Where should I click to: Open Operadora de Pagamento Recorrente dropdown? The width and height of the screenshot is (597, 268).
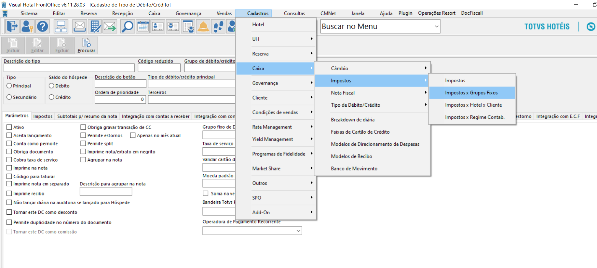(252, 231)
